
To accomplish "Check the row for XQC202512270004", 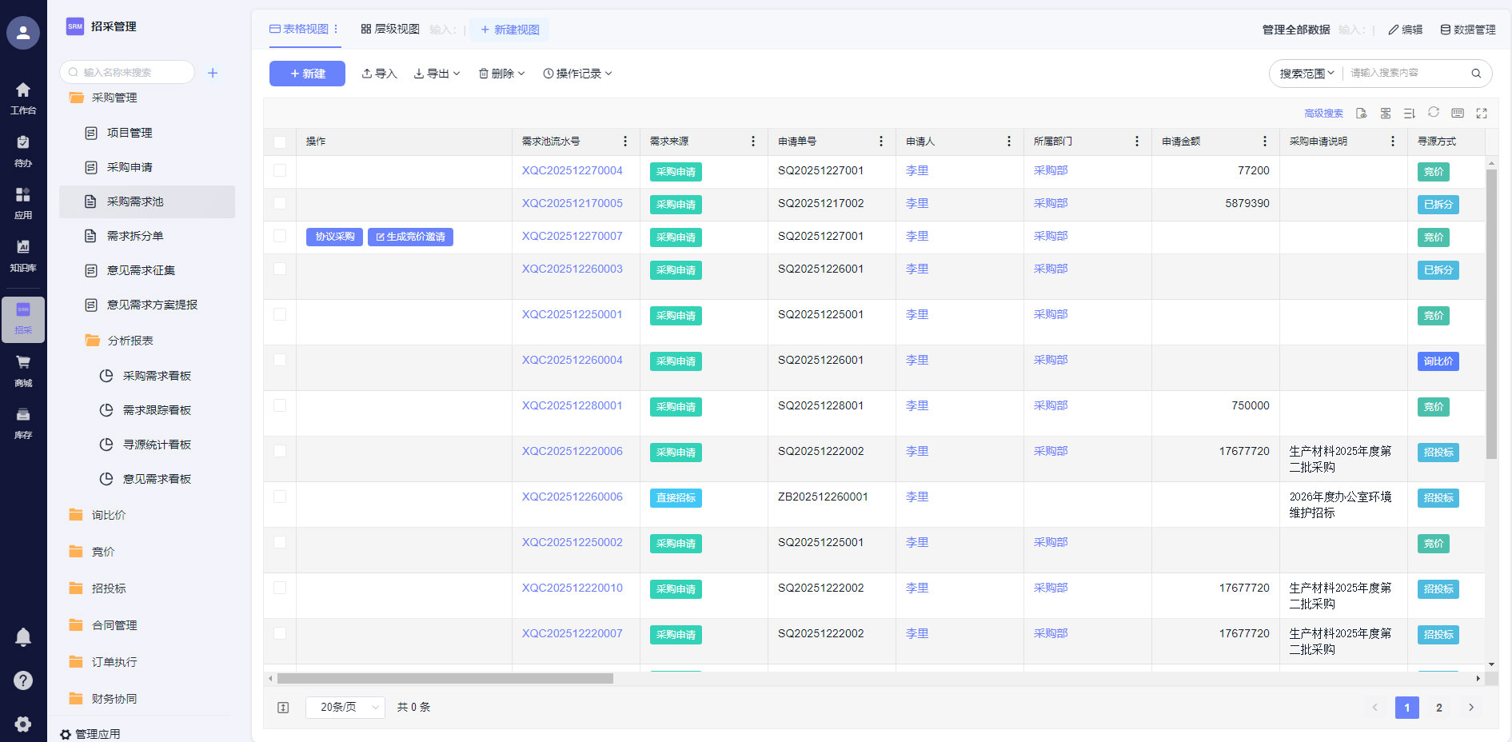I will click(x=280, y=170).
